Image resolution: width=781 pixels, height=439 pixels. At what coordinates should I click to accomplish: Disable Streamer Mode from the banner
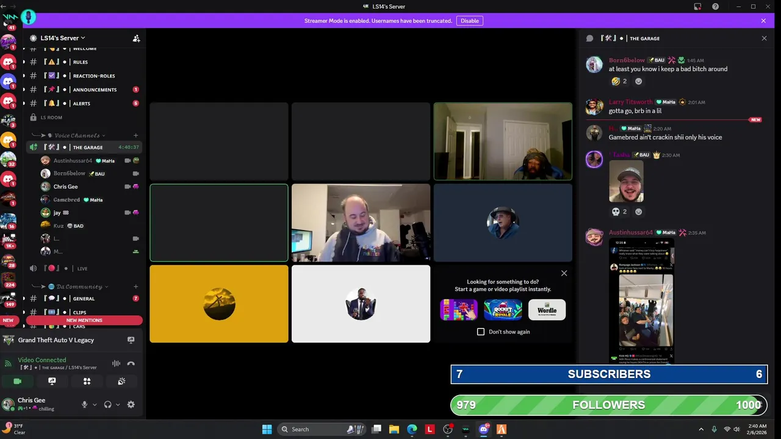click(469, 21)
